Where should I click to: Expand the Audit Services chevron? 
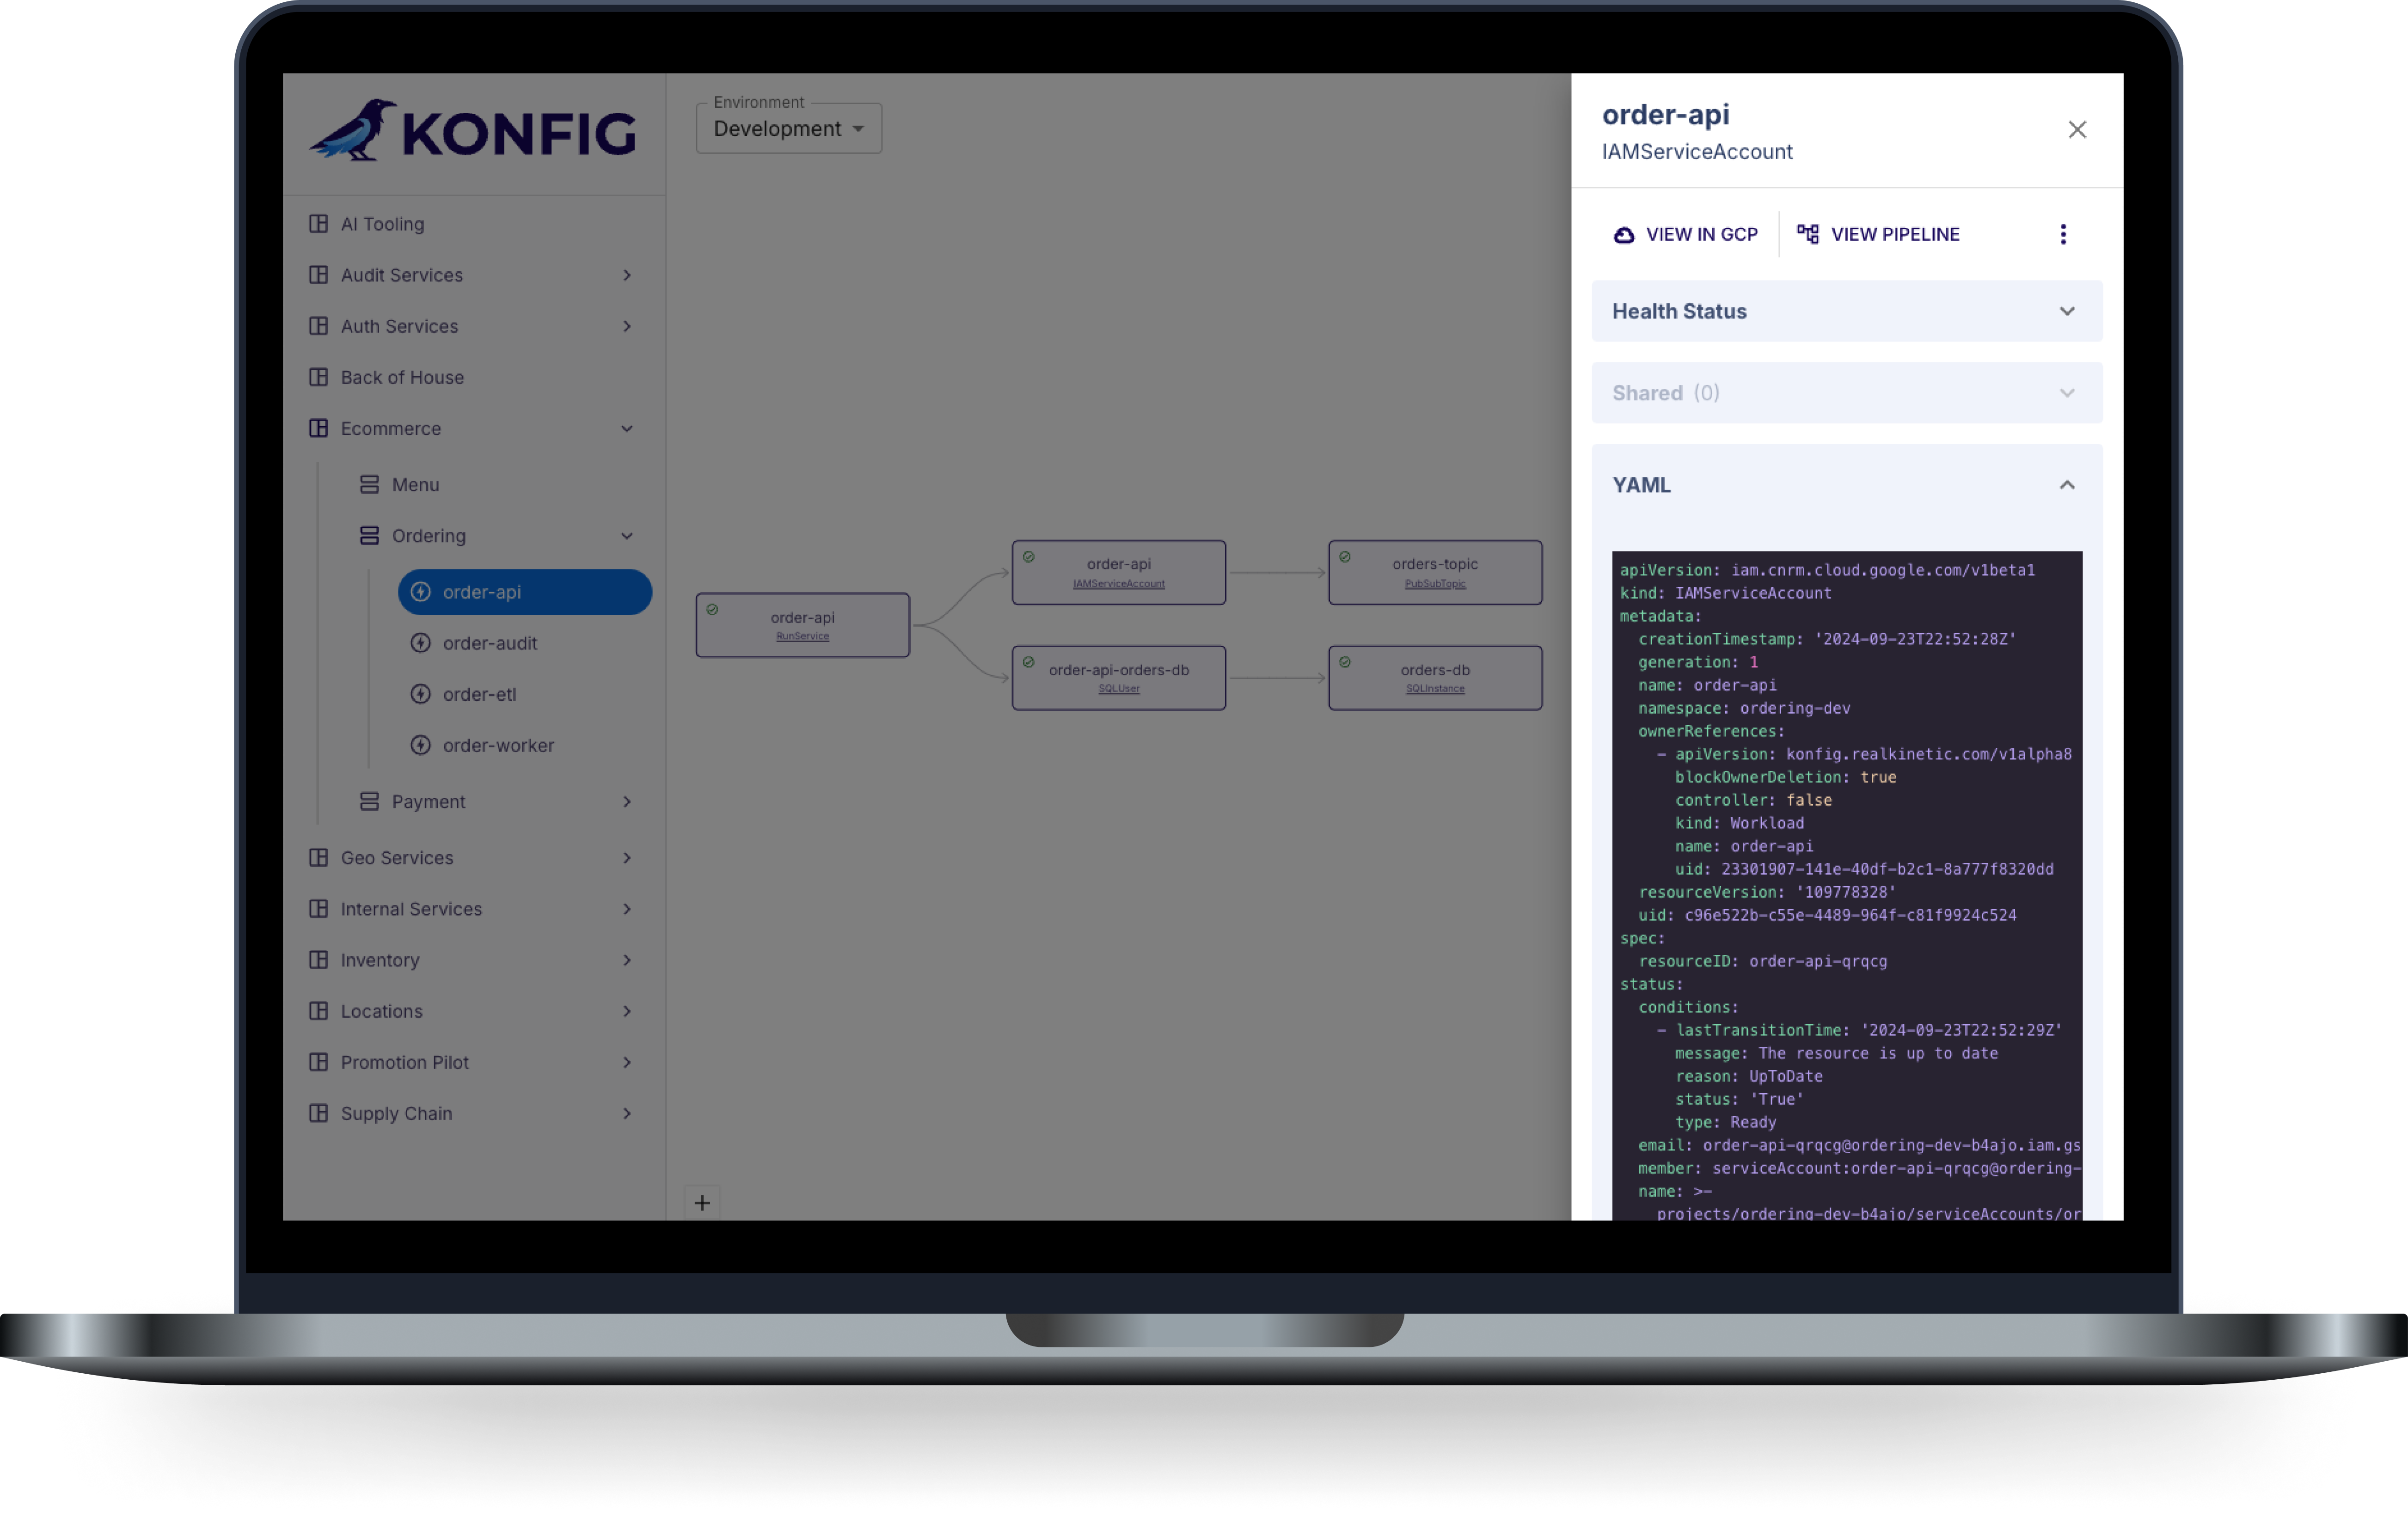point(627,275)
